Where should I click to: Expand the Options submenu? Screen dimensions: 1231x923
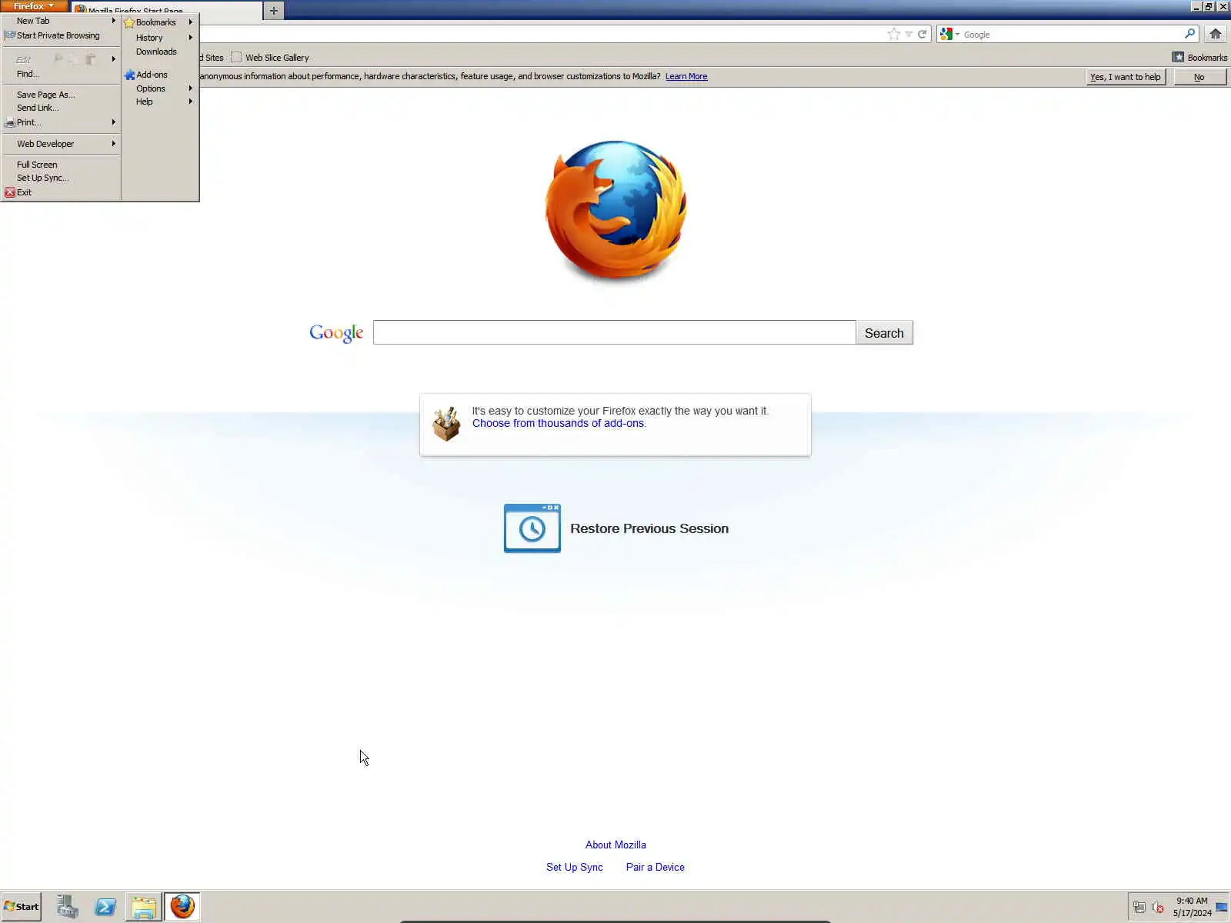coord(159,88)
